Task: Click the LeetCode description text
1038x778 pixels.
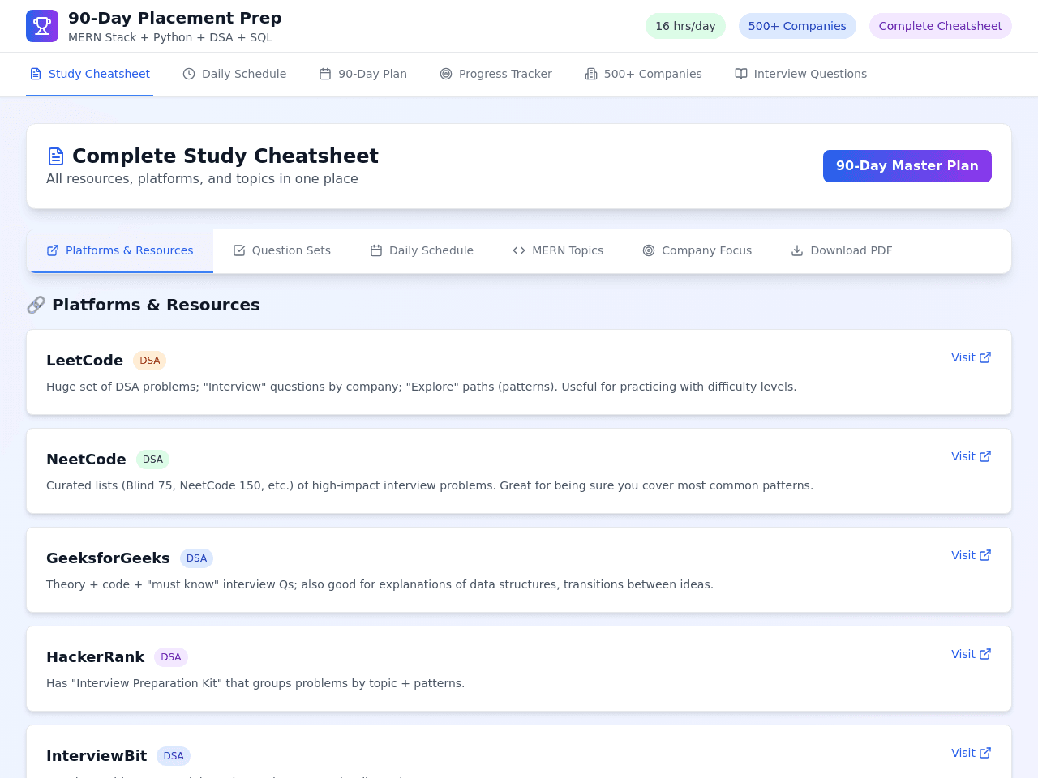Action: tap(422, 387)
